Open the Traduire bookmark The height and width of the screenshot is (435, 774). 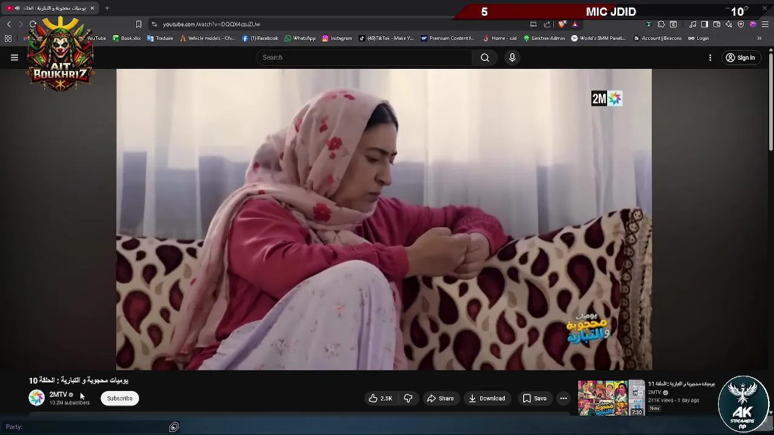(x=160, y=38)
